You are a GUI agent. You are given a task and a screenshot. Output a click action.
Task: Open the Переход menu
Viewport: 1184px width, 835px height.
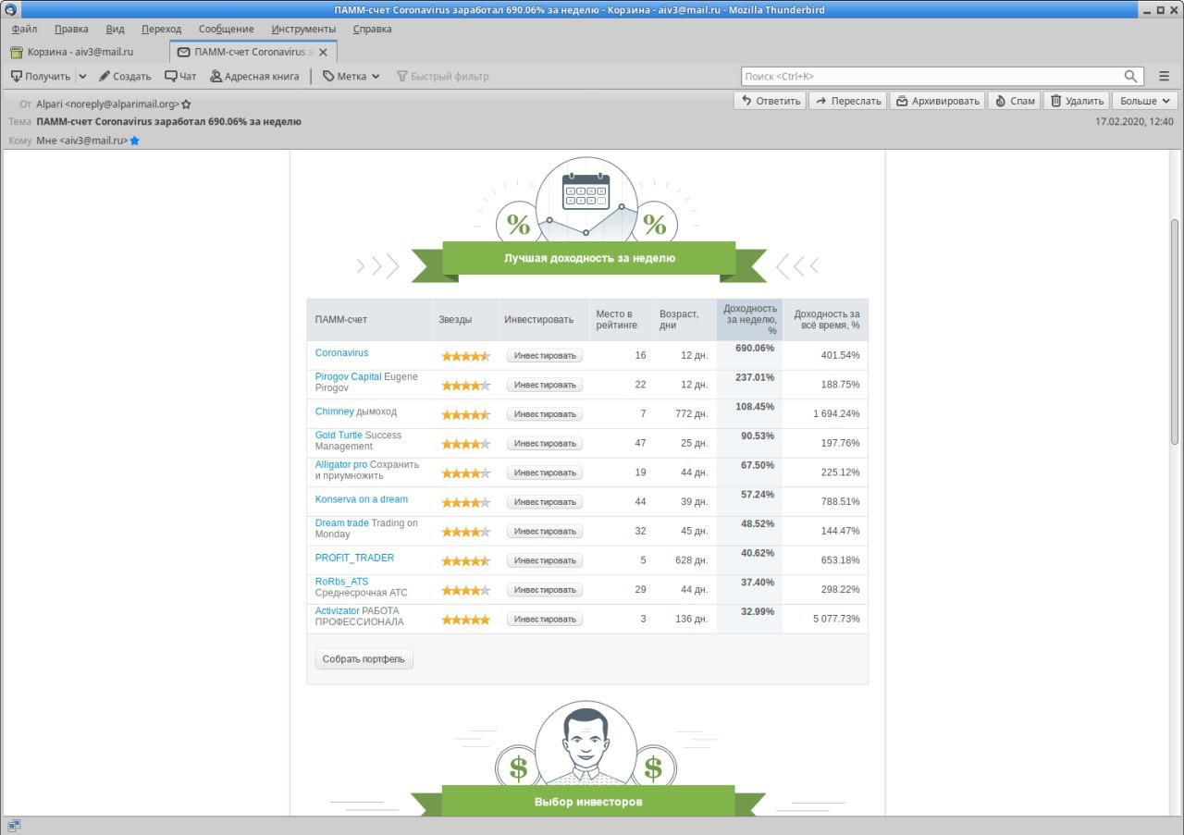[162, 29]
